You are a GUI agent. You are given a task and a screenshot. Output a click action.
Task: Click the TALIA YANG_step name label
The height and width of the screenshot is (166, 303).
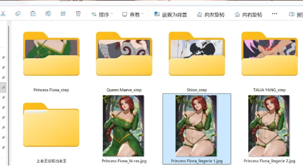tap(269, 90)
